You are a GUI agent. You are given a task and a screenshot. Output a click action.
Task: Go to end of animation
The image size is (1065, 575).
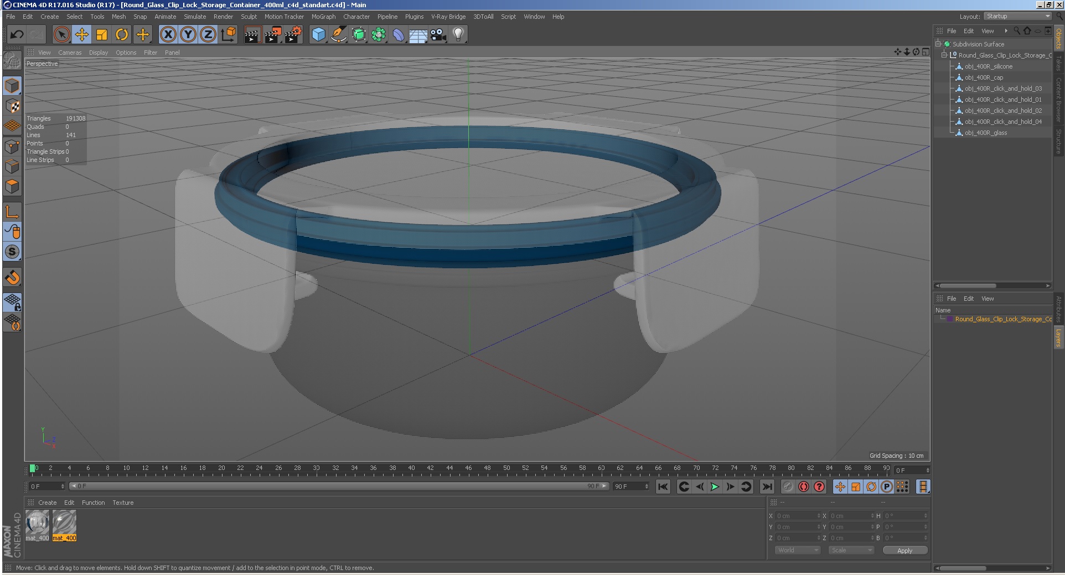pyautogui.click(x=767, y=487)
